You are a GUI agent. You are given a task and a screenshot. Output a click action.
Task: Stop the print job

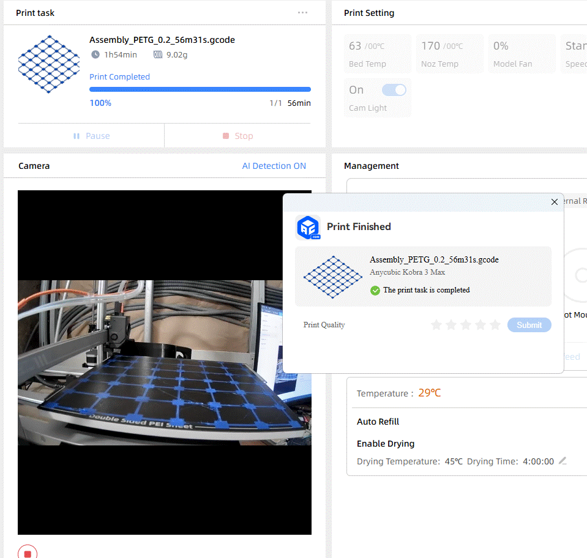tap(238, 136)
